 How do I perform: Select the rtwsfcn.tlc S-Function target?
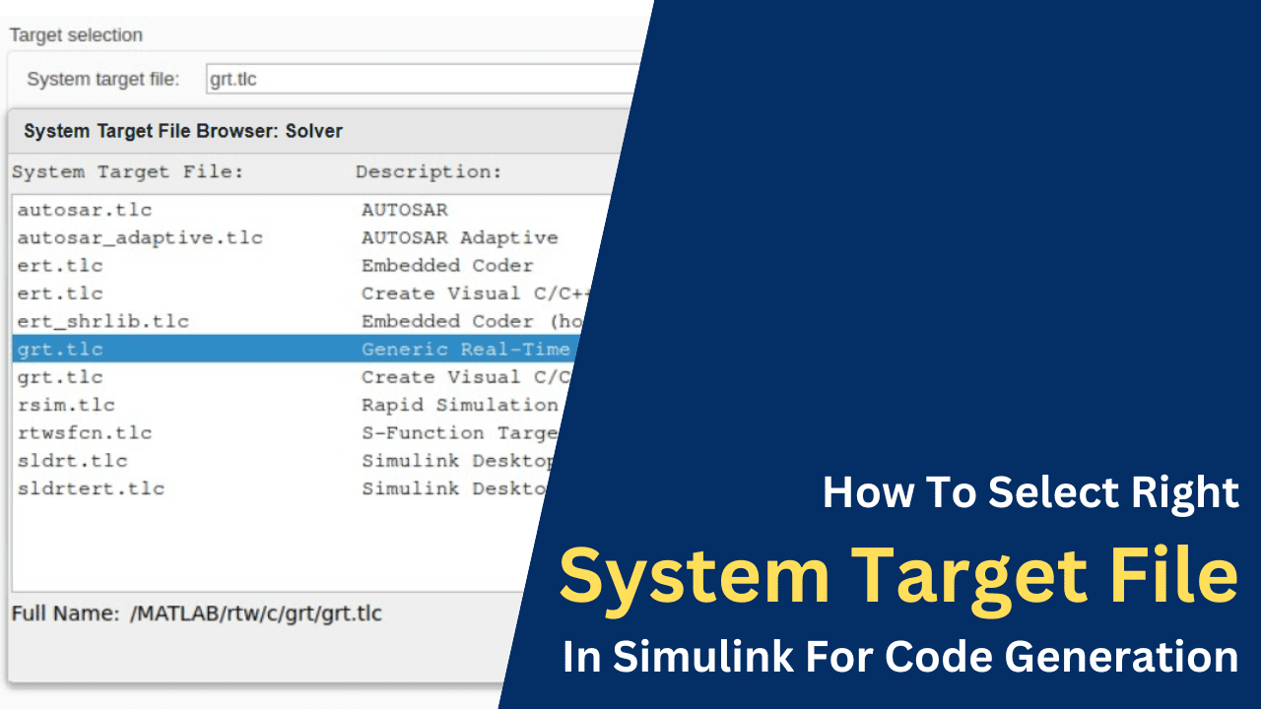[x=83, y=432]
